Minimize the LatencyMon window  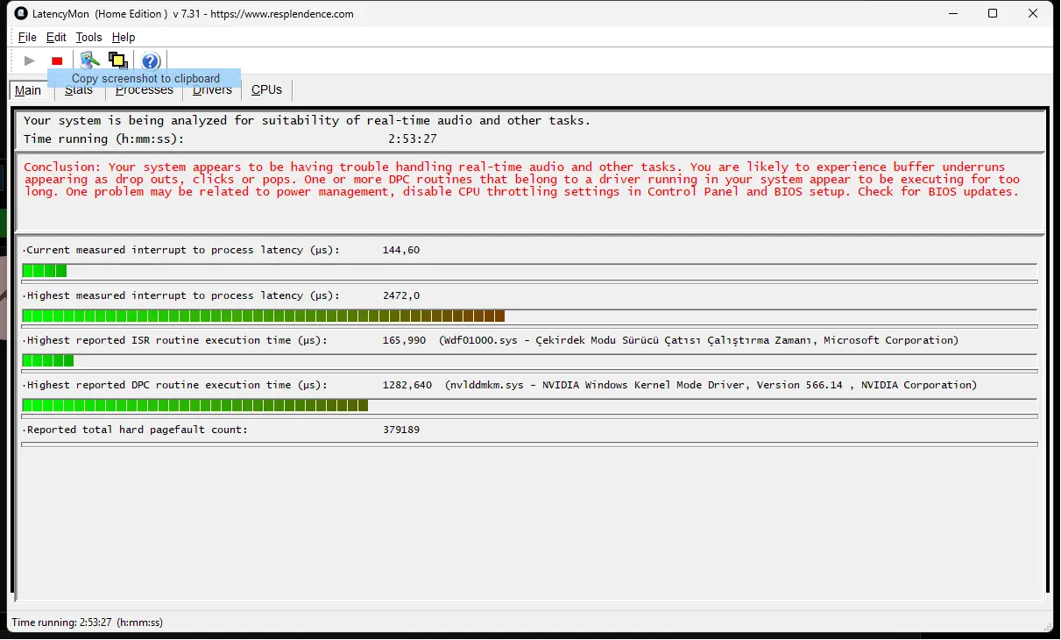tap(952, 13)
